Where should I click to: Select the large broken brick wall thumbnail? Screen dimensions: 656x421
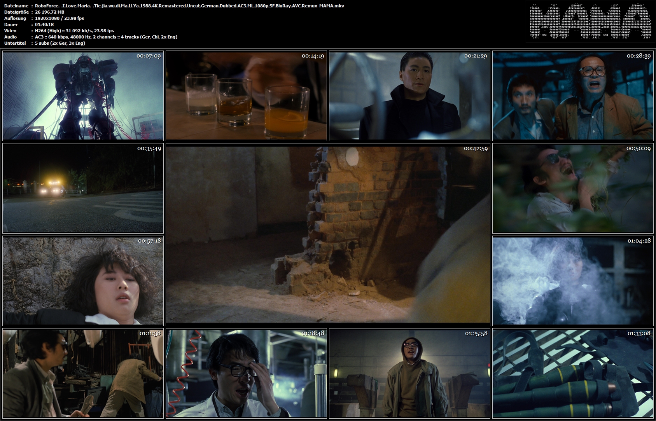tap(328, 235)
